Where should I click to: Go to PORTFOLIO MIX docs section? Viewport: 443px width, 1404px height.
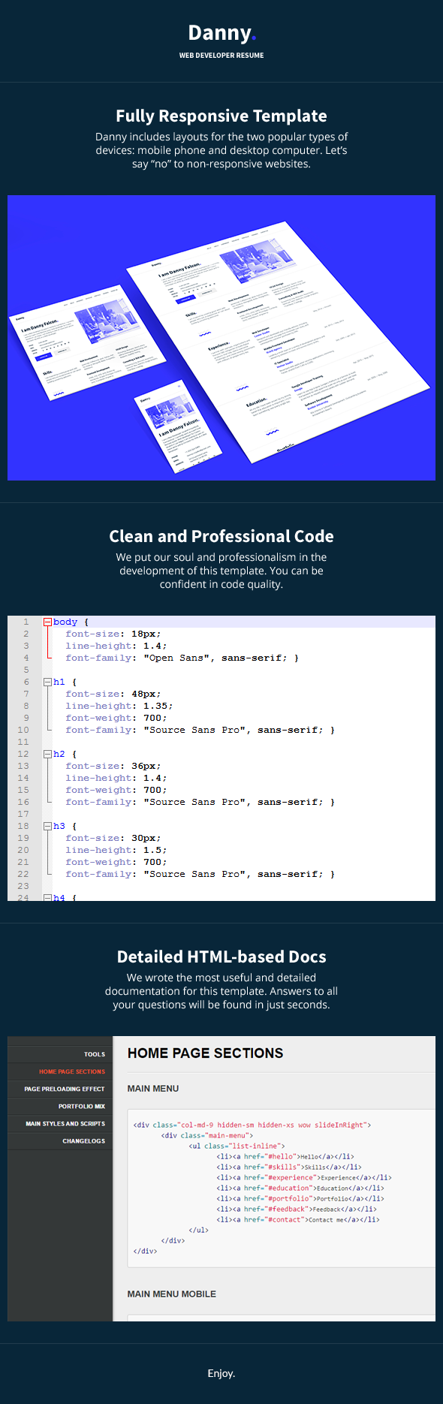point(82,1106)
